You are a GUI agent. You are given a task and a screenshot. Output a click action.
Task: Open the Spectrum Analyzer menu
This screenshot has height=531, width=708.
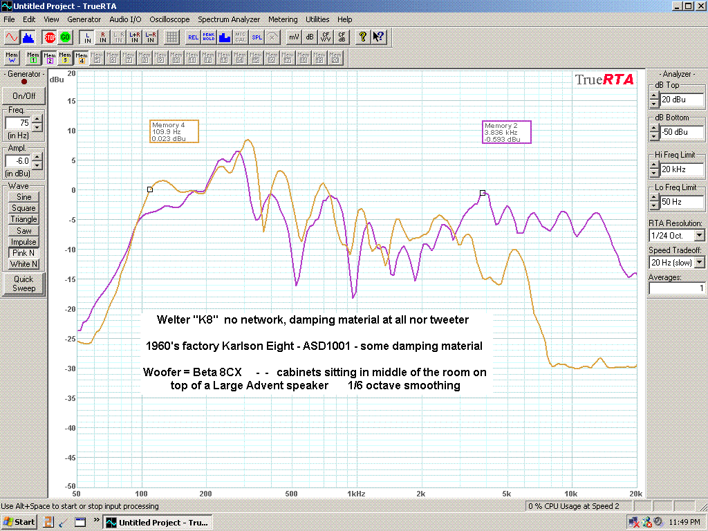click(x=228, y=19)
